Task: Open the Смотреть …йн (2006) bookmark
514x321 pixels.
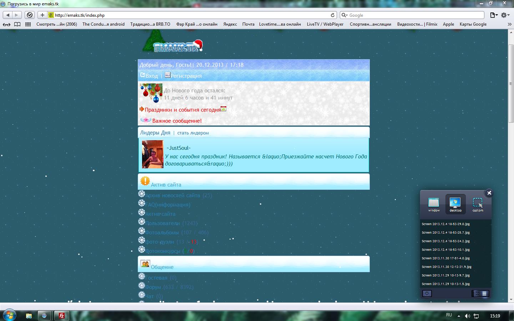Action: [57, 24]
